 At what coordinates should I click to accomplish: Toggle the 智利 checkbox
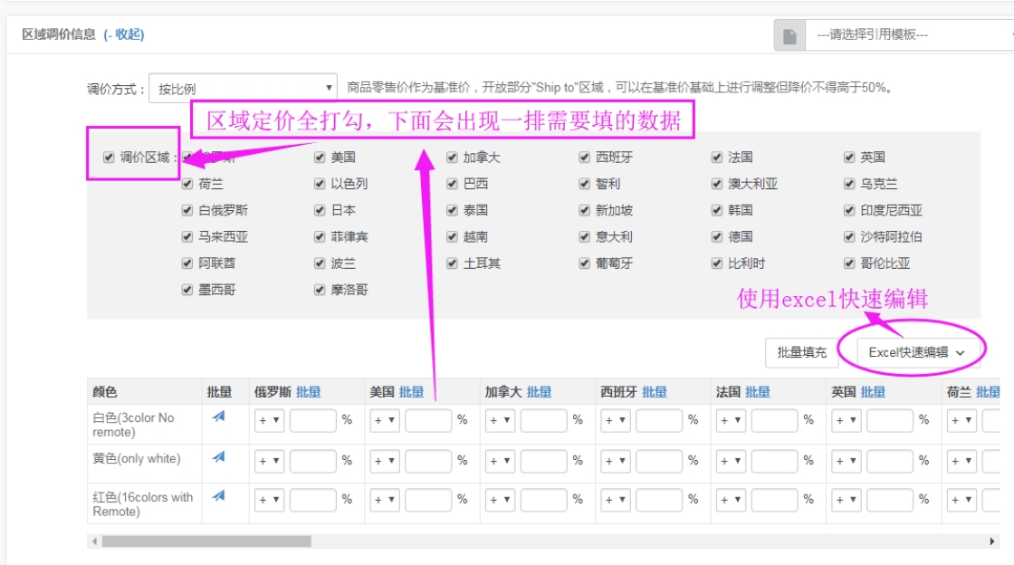pyautogui.click(x=585, y=184)
